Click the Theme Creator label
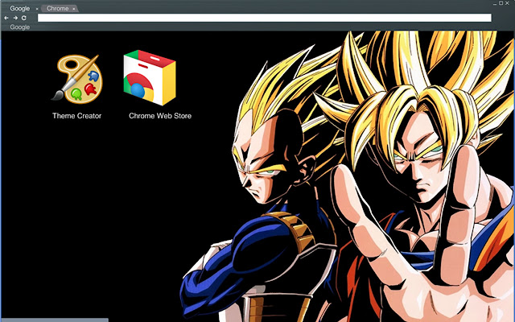Viewport: 515px width, 322px height. pos(77,116)
